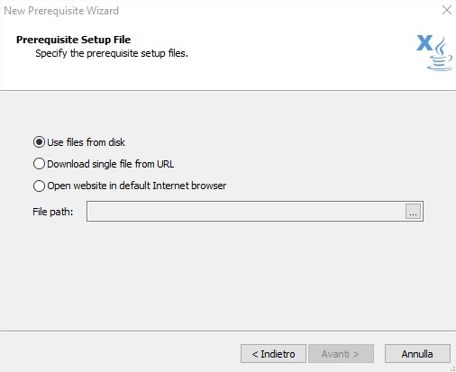The image size is (456, 372).
Task: Click the grayed-out "Avanti >" button
Action: click(x=341, y=354)
